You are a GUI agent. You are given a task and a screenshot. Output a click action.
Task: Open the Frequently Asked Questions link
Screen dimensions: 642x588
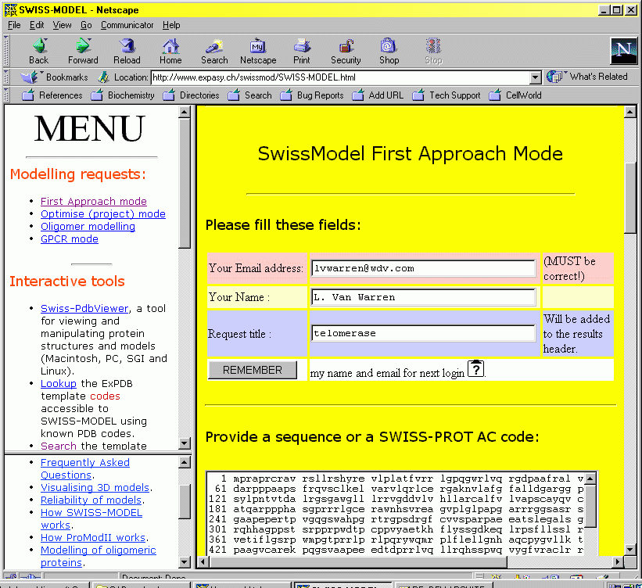85,468
